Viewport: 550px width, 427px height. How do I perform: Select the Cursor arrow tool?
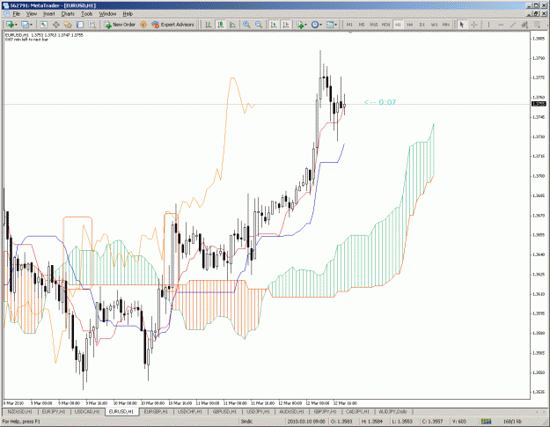(x=462, y=25)
